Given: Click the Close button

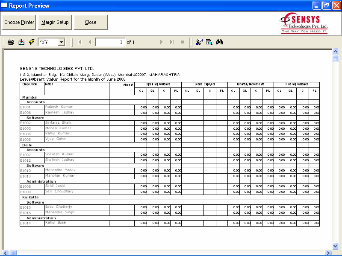Looking at the screenshot, I should [x=91, y=22].
